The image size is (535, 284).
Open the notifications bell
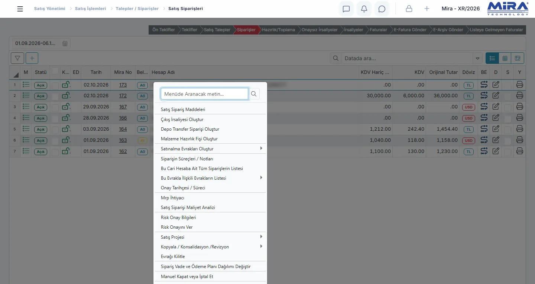364,9
